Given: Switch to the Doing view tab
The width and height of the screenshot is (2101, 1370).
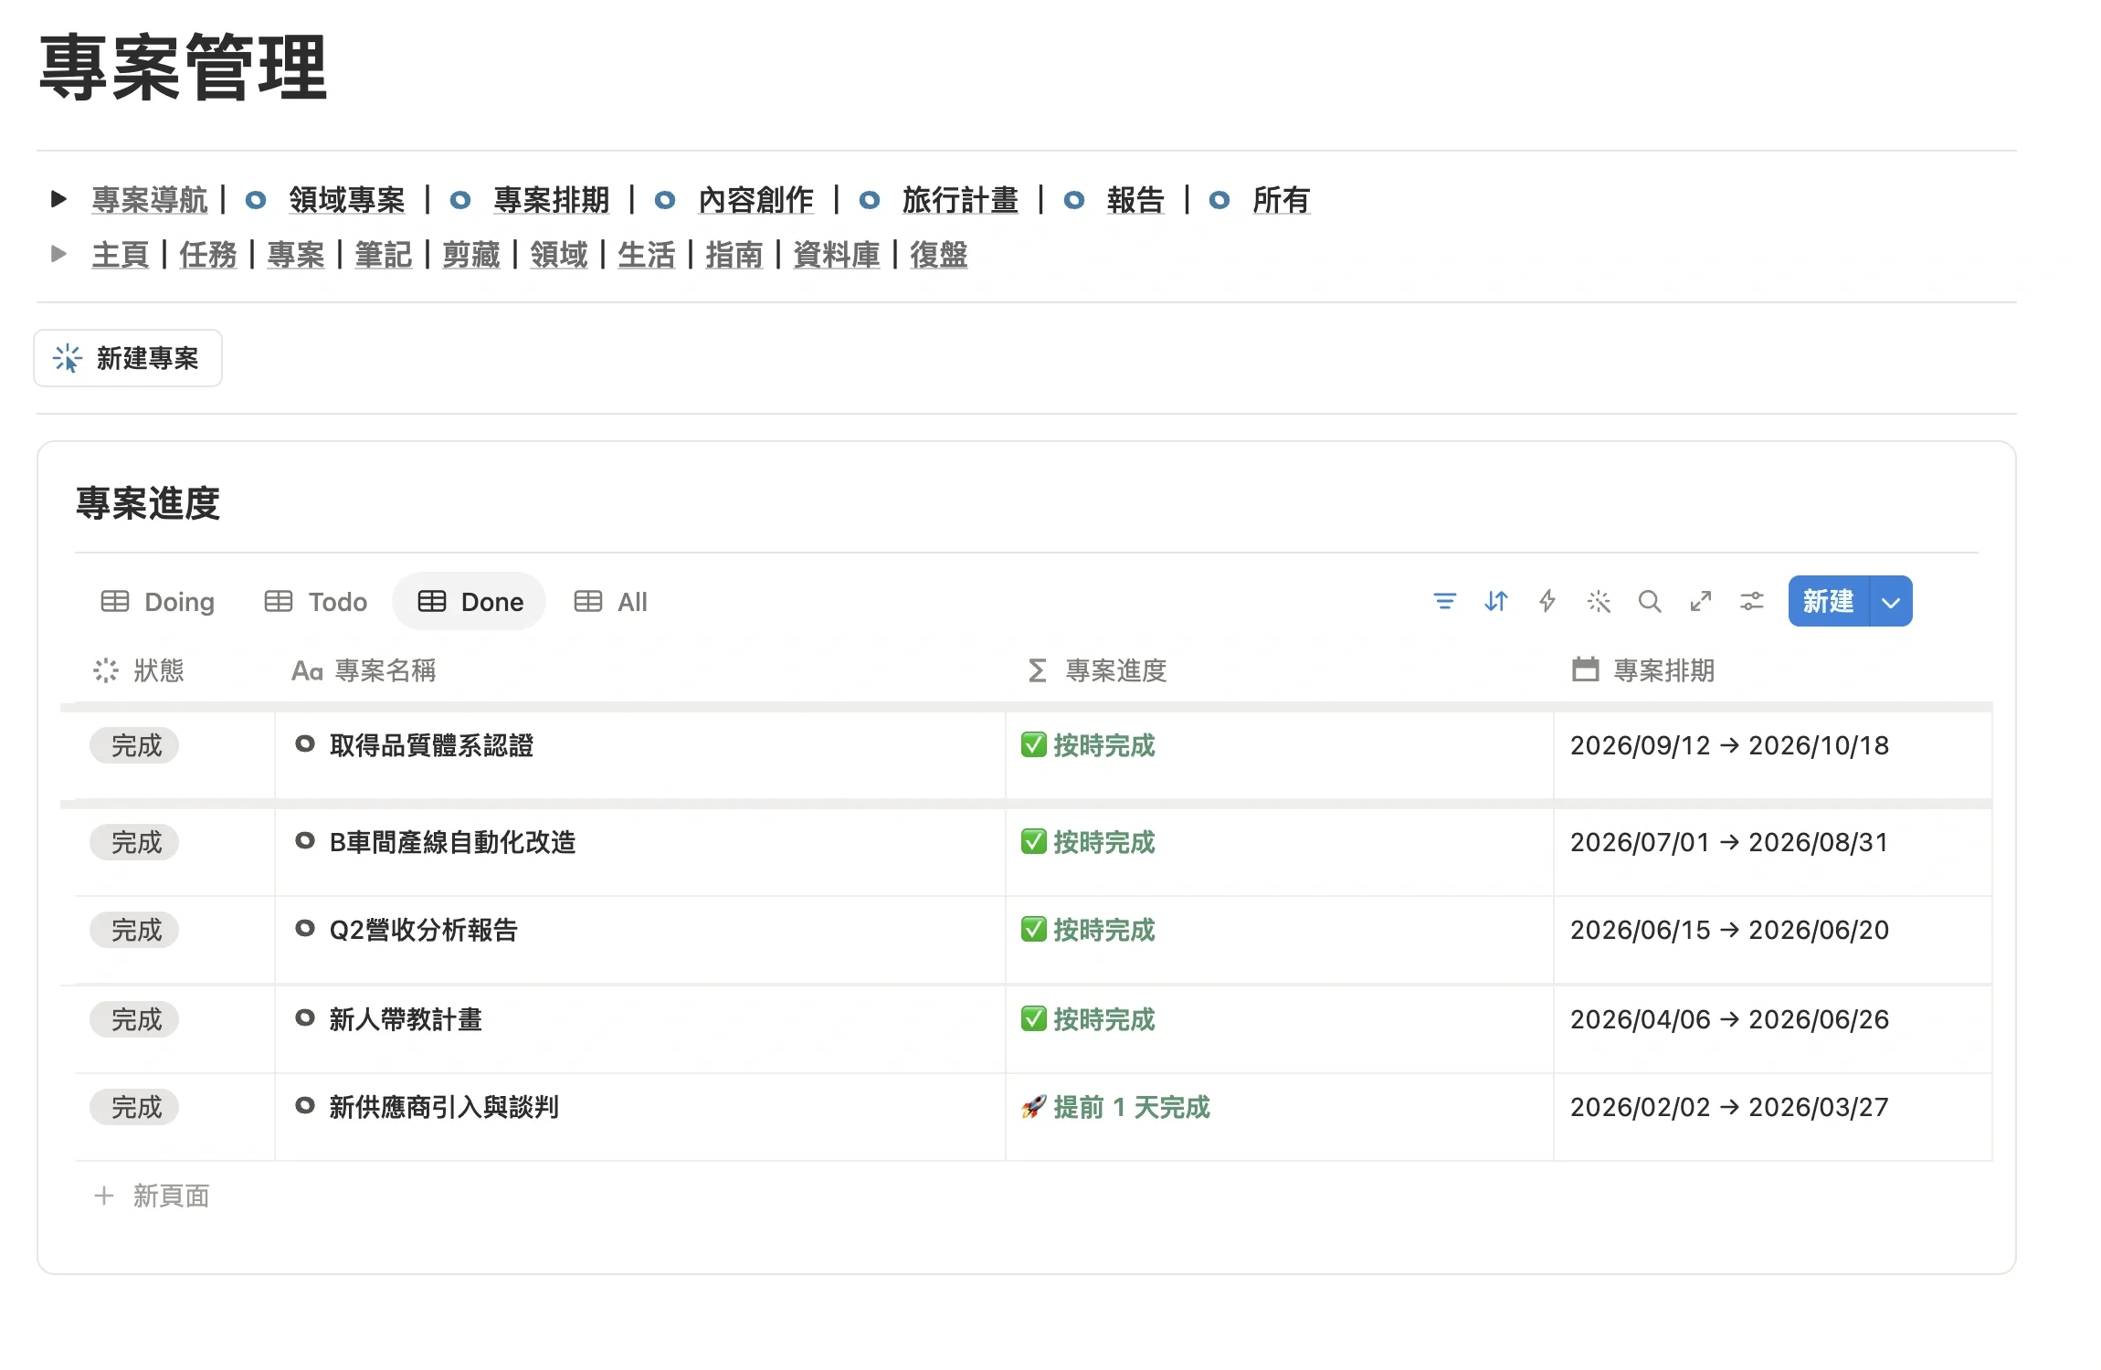Looking at the screenshot, I should click(157, 602).
